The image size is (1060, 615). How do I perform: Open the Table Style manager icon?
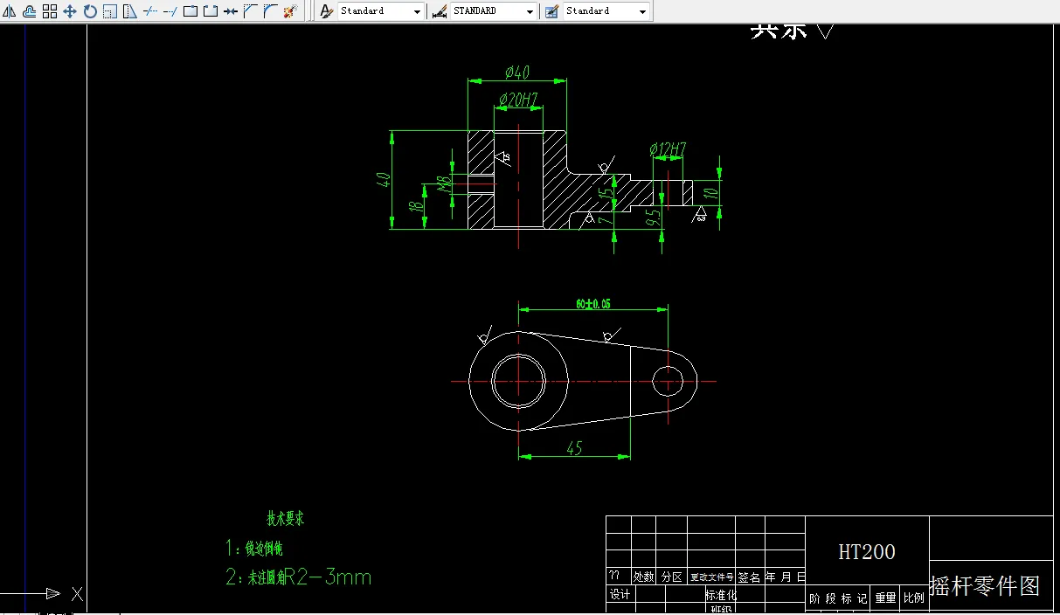552,11
